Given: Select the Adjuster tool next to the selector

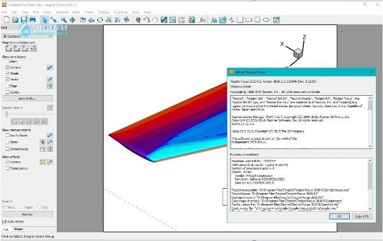Looking at the screenshot, I should pos(54,20).
